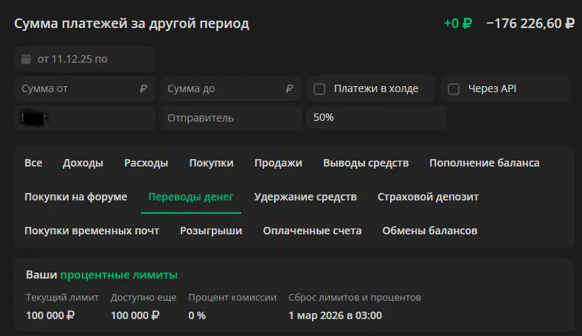This screenshot has width=582, height=336.
Task: Switch to the 'Продажи' tab
Action: coord(278,163)
